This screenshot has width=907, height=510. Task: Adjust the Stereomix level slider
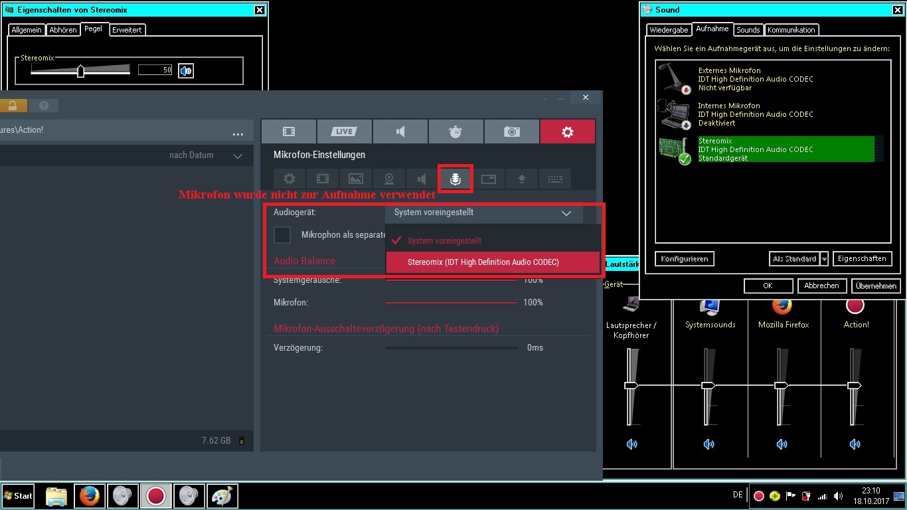80,70
